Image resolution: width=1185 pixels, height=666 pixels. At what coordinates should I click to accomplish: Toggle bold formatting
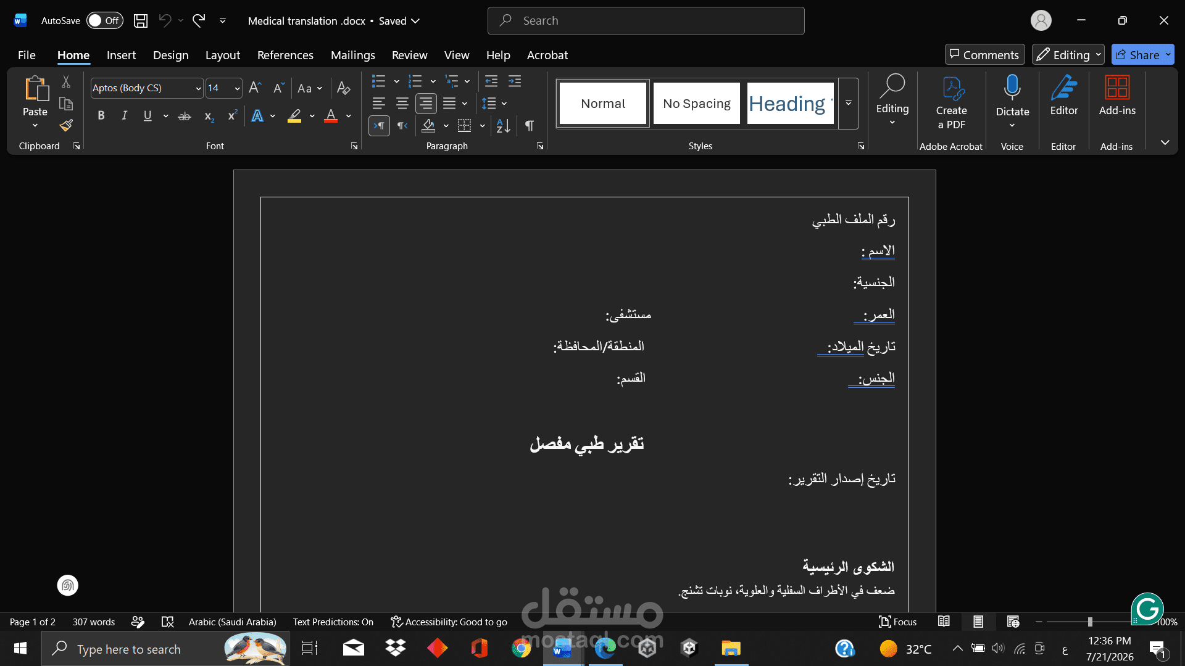(x=101, y=116)
